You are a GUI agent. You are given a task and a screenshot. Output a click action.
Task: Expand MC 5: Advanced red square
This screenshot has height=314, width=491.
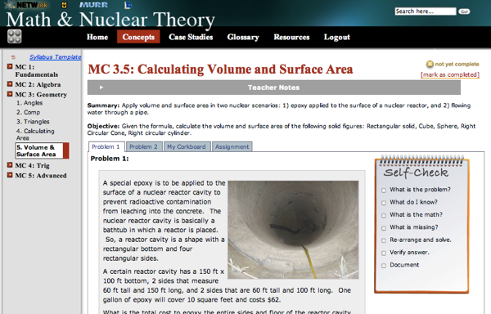pyautogui.click(x=10, y=175)
